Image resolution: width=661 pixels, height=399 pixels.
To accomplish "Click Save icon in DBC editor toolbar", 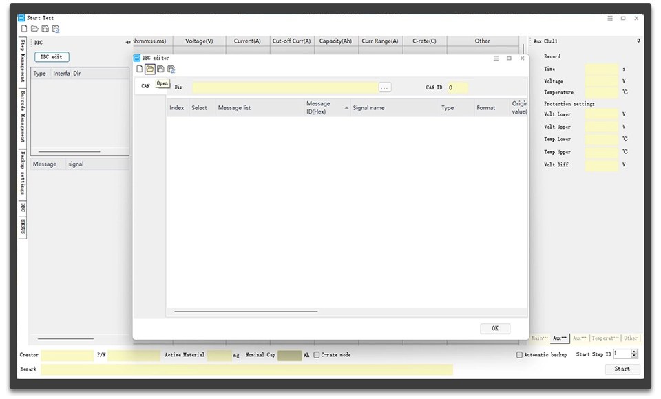I will (160, 69).
